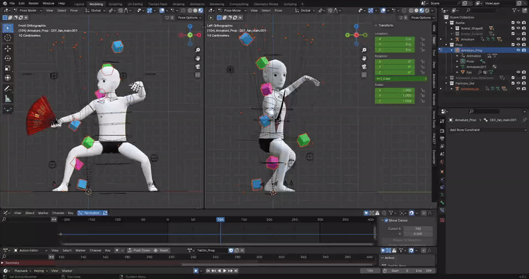
Task: Select the Rotate tool in left toolbar
Action: (x=7, y=58)
